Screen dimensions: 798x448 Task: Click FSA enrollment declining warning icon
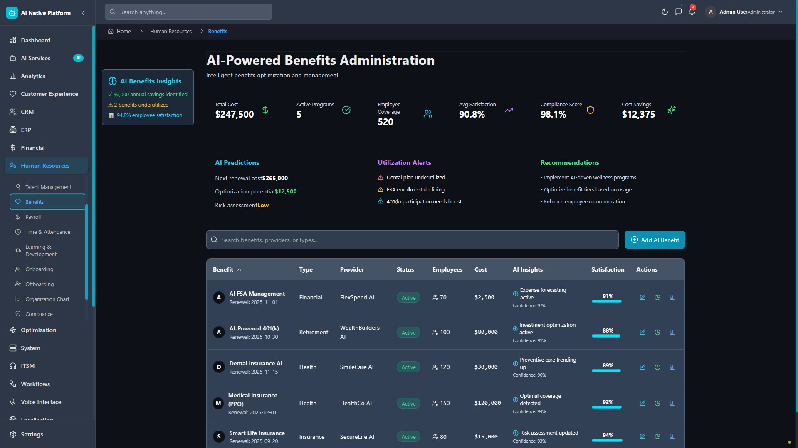380,190
